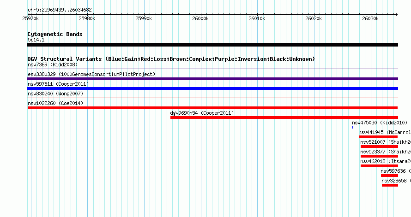Click the red nsv521007 loss bar
The image size is (411, 217).
(379, 147)
